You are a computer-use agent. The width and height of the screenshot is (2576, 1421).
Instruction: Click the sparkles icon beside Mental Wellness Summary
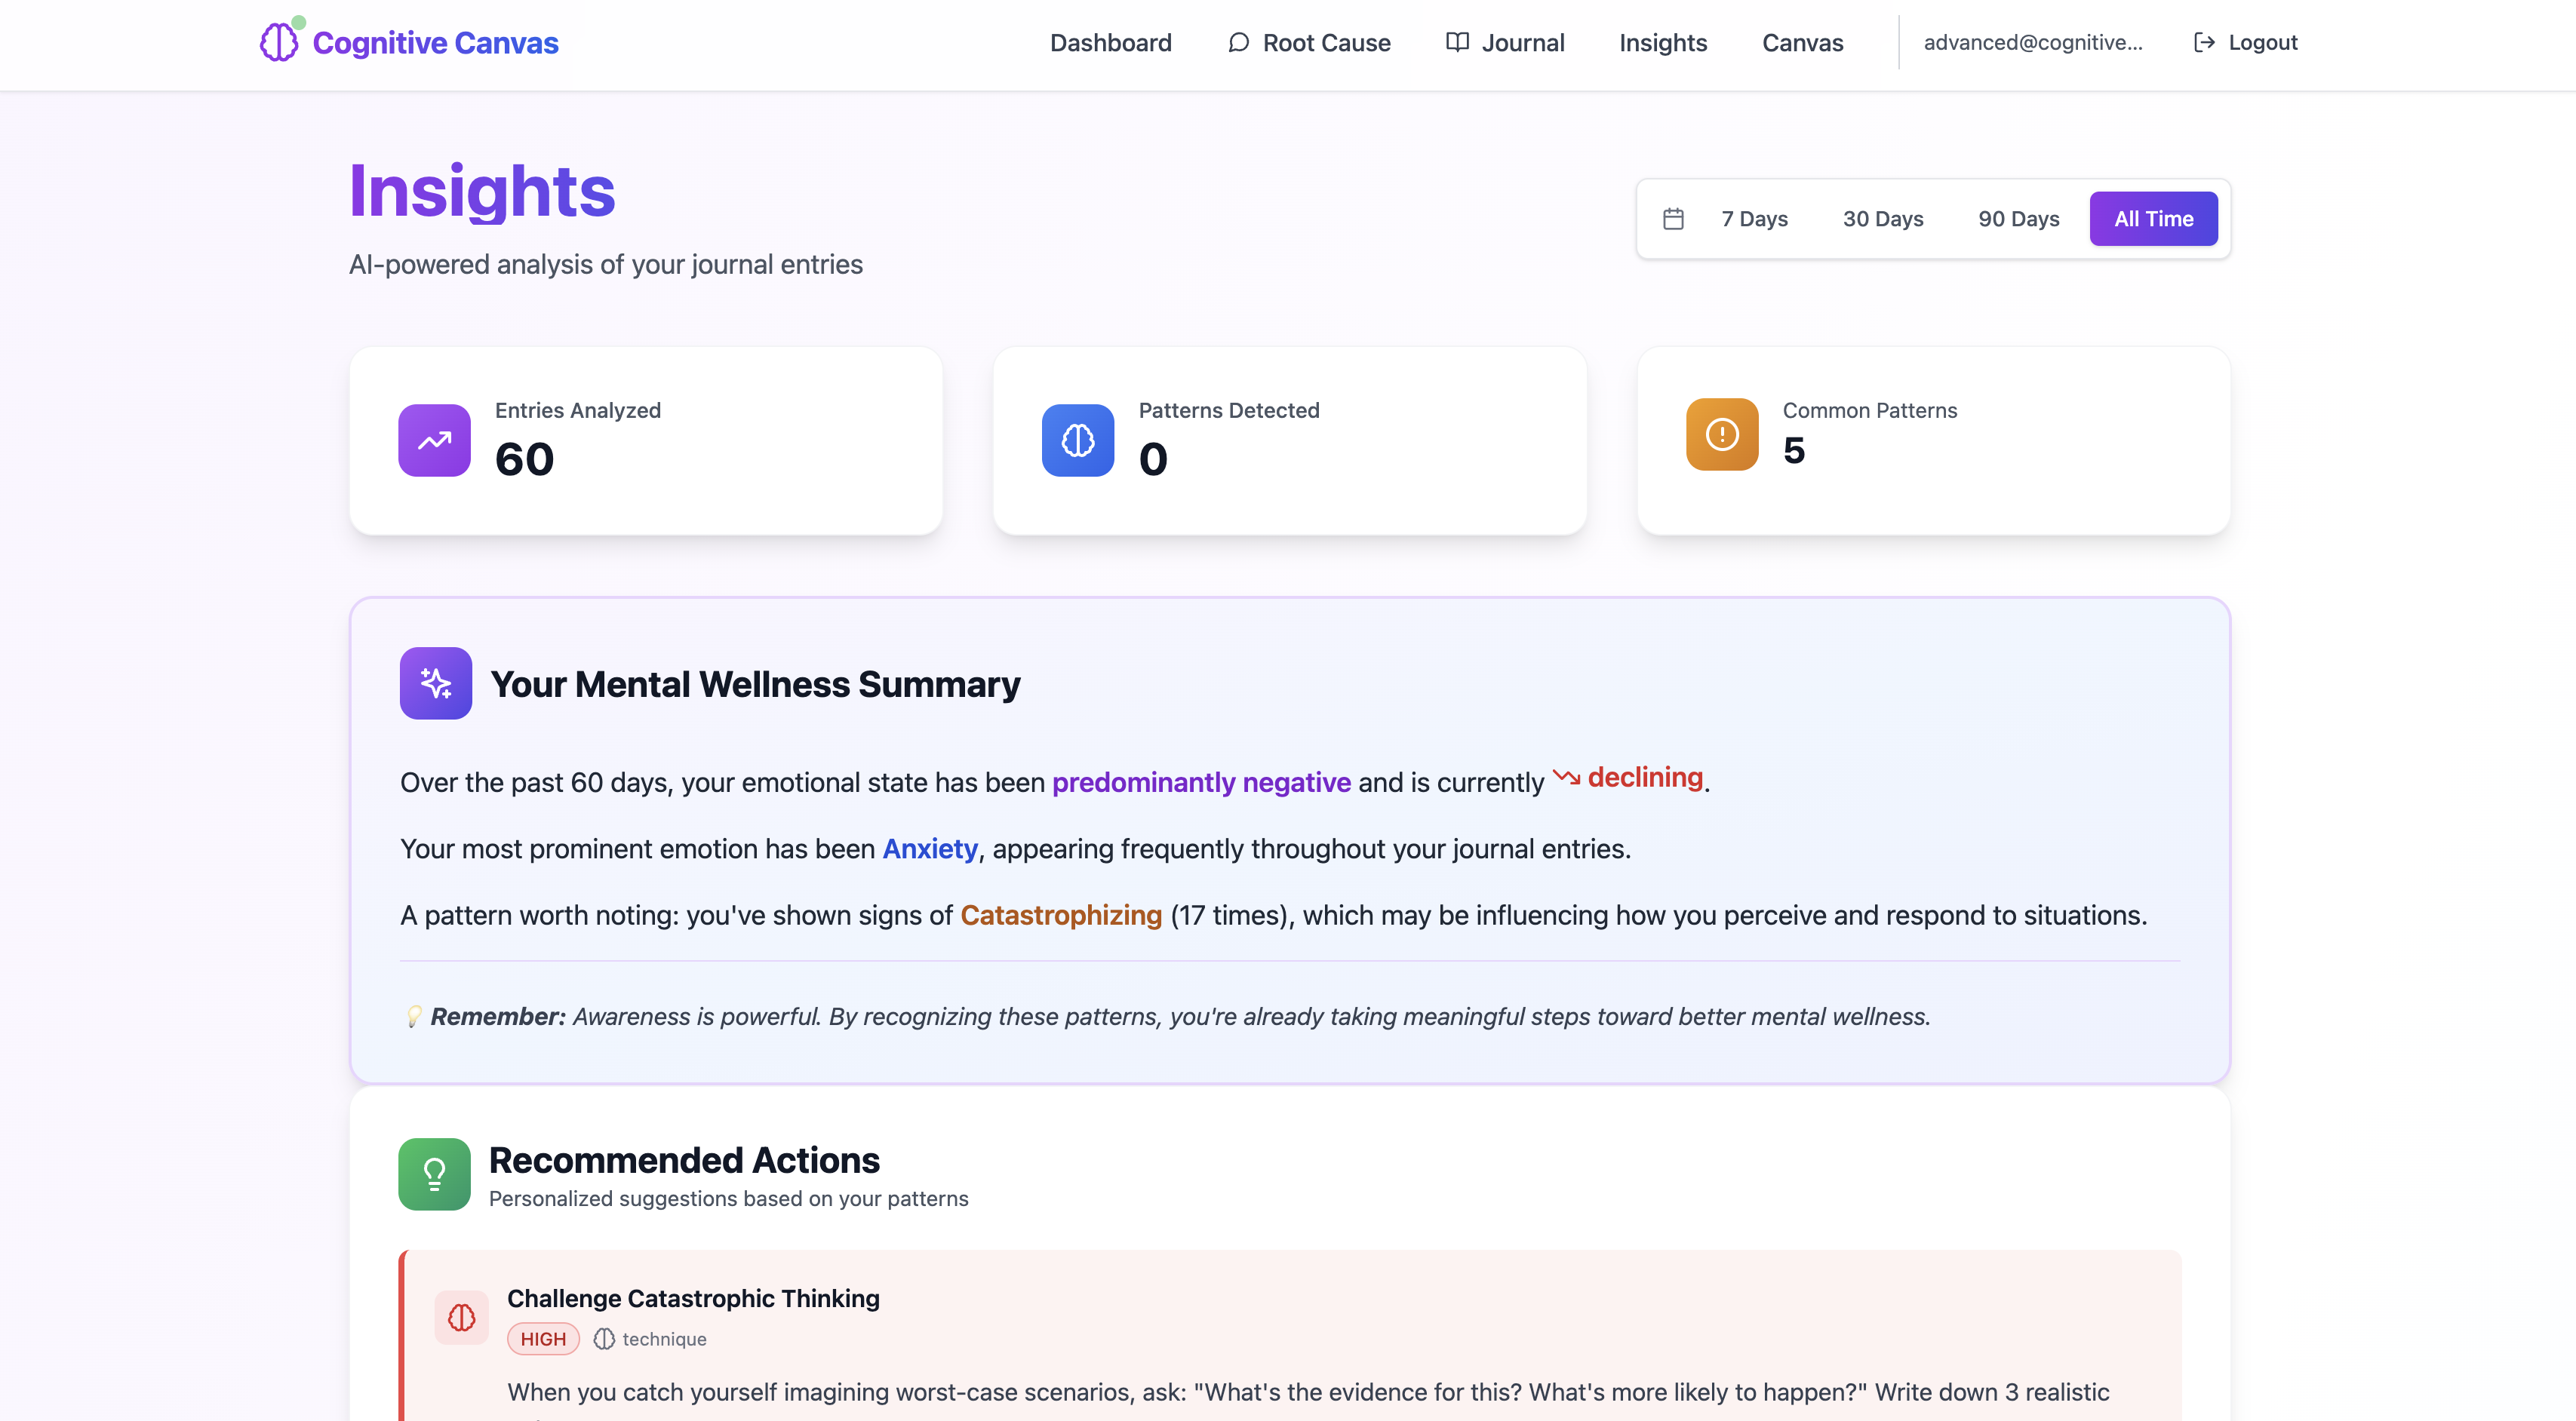tap(436, 683)
